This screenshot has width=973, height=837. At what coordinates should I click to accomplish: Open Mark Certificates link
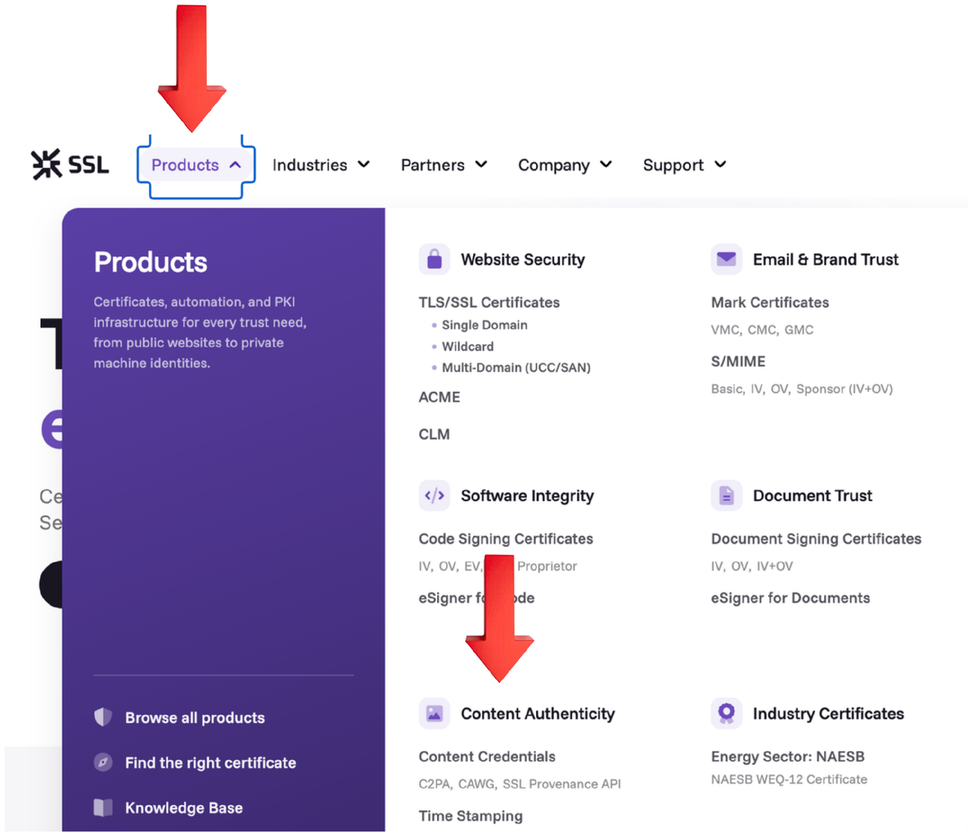[770, 302]
